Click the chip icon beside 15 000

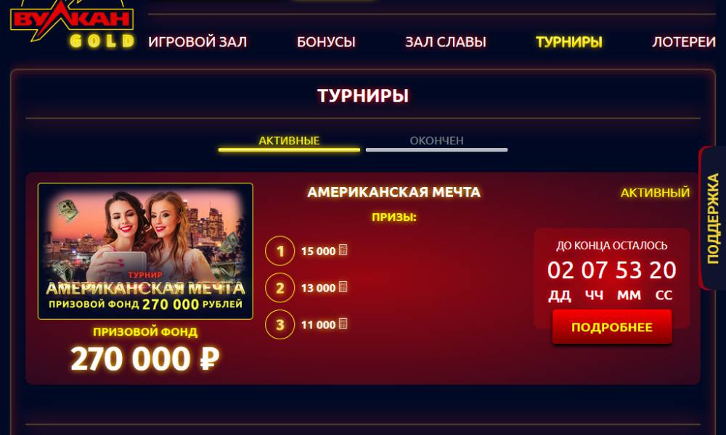click(x=343, y=250)
